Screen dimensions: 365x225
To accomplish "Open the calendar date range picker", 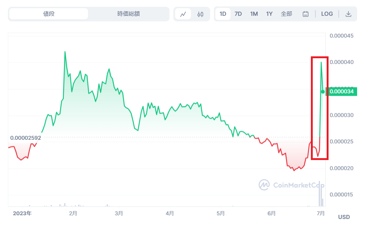I will point(305,14).
